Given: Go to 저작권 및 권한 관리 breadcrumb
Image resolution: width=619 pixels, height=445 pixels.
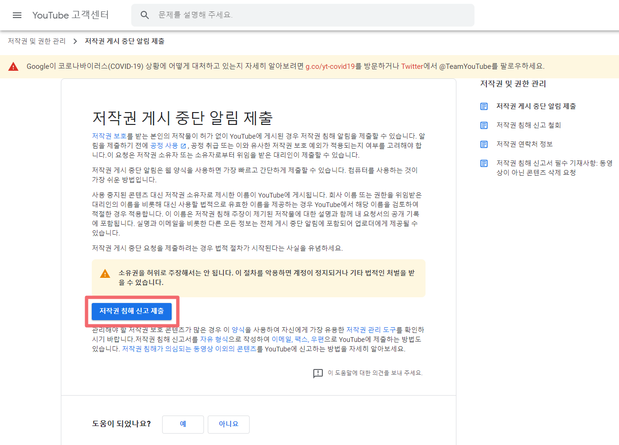Looking at the screenshot, I should pyautogui.click(x=37, y=41).
